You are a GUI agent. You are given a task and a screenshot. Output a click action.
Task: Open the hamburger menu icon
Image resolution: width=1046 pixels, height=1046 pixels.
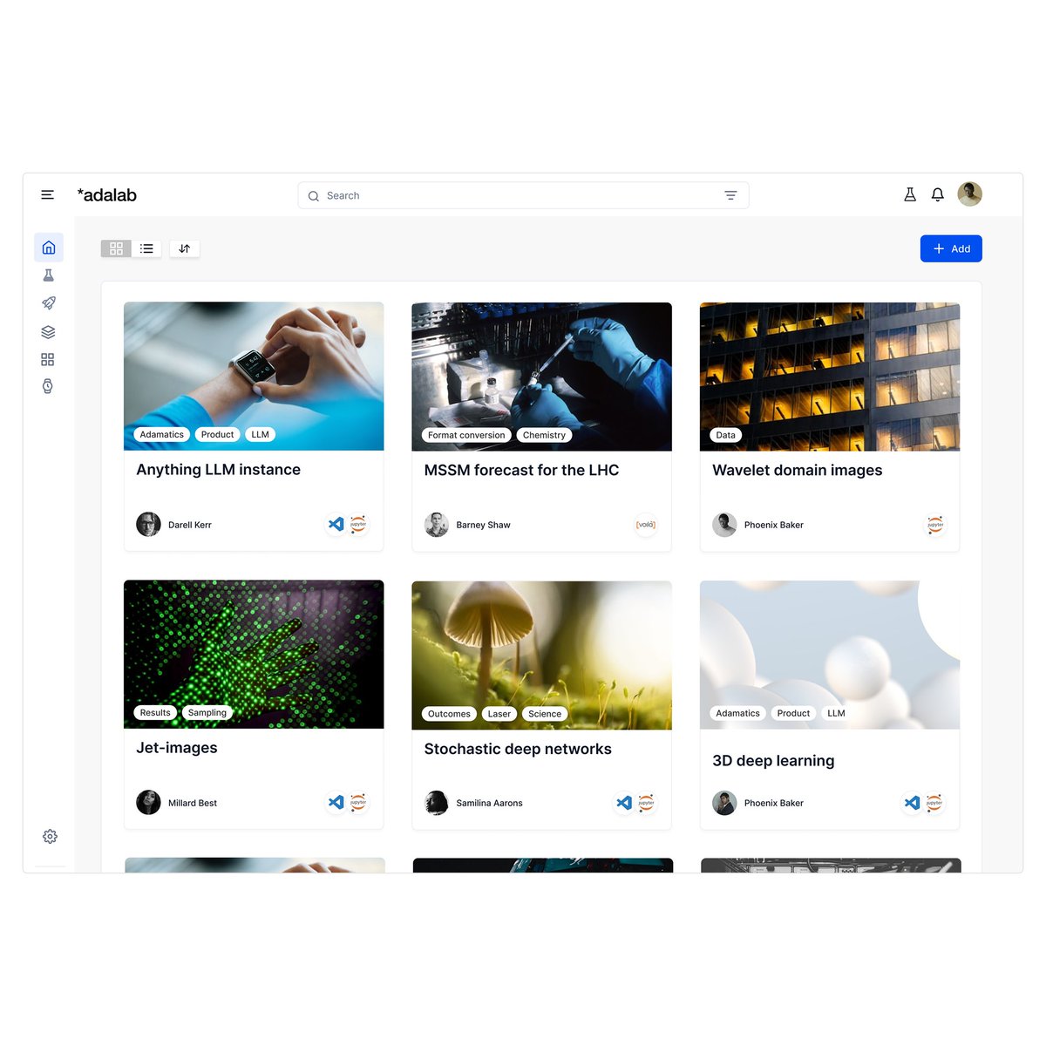[48, 195]
